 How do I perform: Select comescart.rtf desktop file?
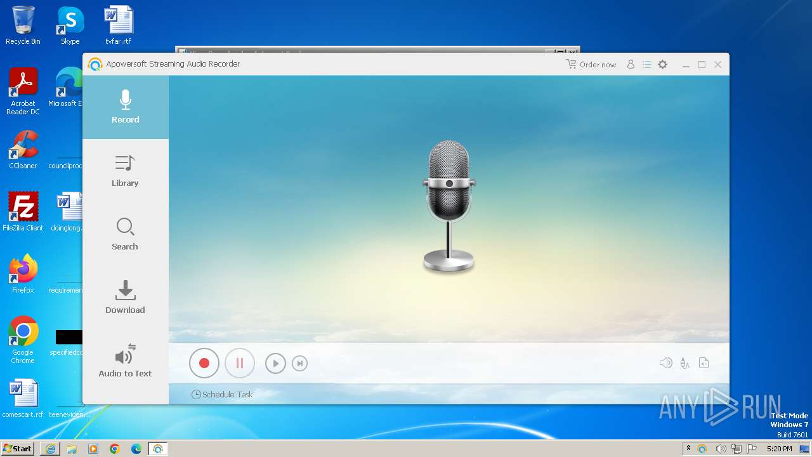23,399
